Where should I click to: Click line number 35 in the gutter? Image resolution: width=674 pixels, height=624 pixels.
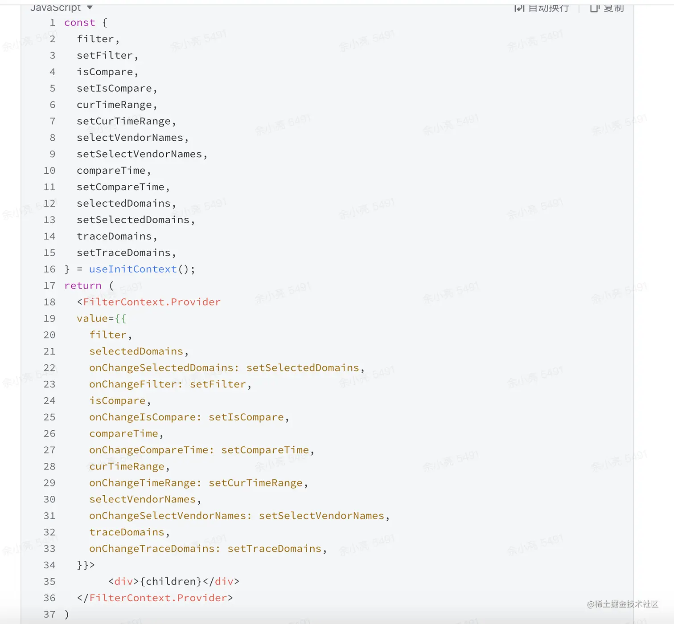point(49,582)
